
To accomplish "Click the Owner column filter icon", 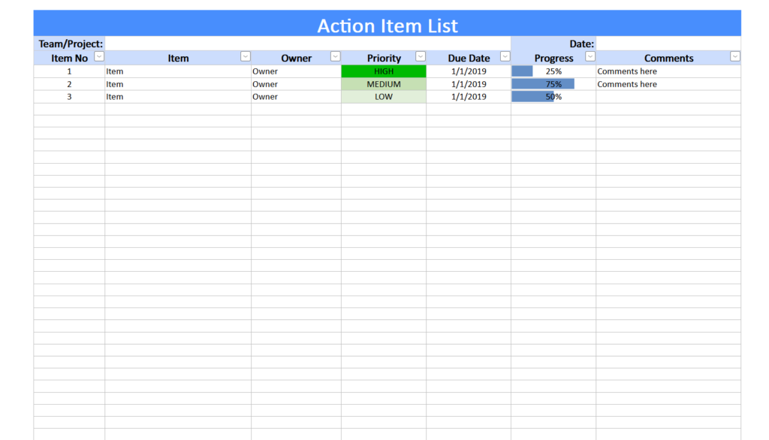I will click(x=335, y=57).
